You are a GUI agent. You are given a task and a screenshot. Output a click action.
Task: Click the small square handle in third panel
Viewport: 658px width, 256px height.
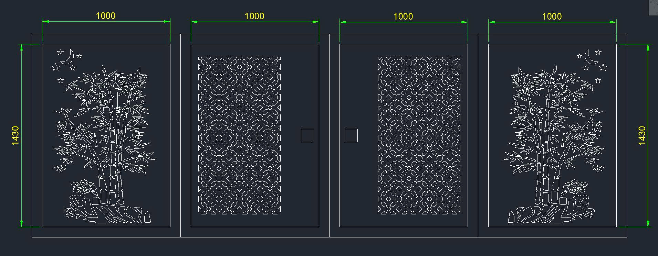351,135
